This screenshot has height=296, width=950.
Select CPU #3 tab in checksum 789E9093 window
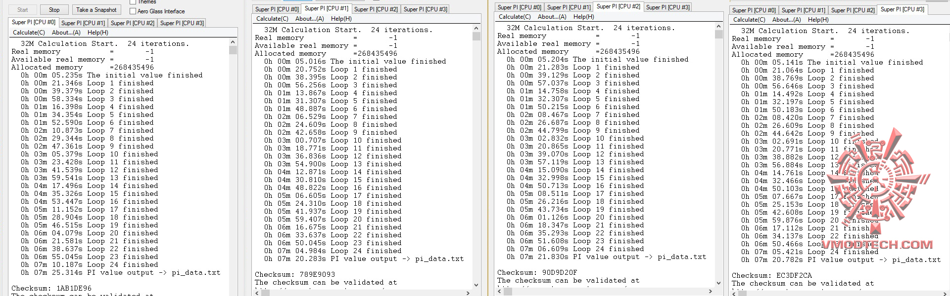point(426,9)
